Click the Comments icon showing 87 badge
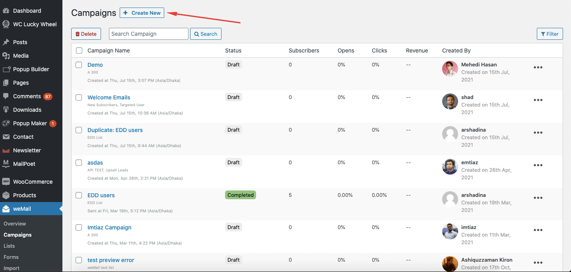The height and width of the screenshot is (272, 571). tap(6, 96)
